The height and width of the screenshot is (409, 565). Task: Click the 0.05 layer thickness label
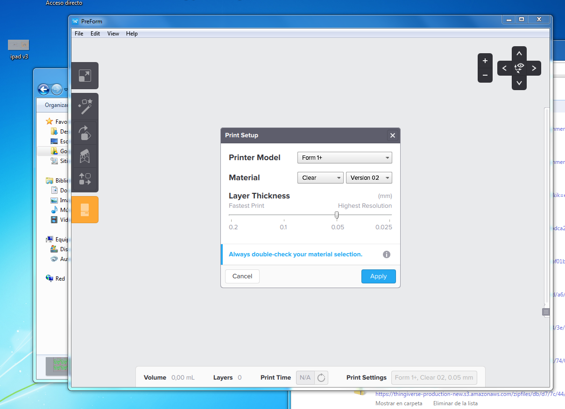(338, 227)
